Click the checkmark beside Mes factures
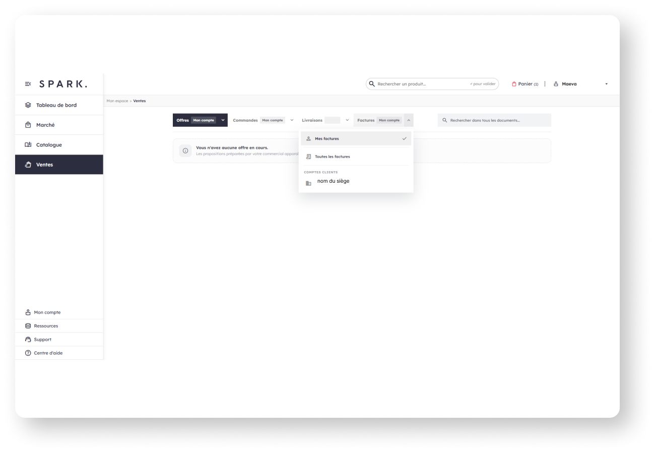This screenshot has height=453, width=655. 405,138
